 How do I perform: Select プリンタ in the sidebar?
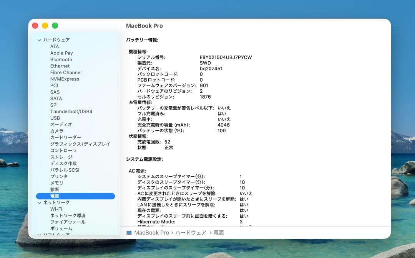(x=59, y=176)
